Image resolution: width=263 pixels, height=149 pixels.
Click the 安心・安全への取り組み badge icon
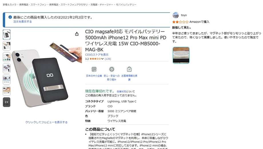click(x=112, y=69)
